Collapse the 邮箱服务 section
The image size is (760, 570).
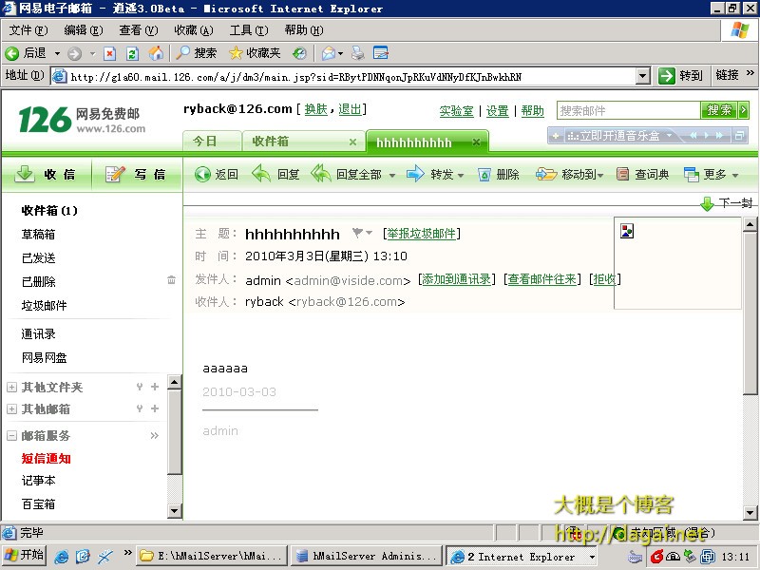coord(11,436)
